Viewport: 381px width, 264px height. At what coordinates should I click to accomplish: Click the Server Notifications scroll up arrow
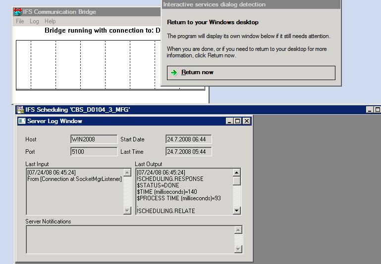[x=238, y=230]
